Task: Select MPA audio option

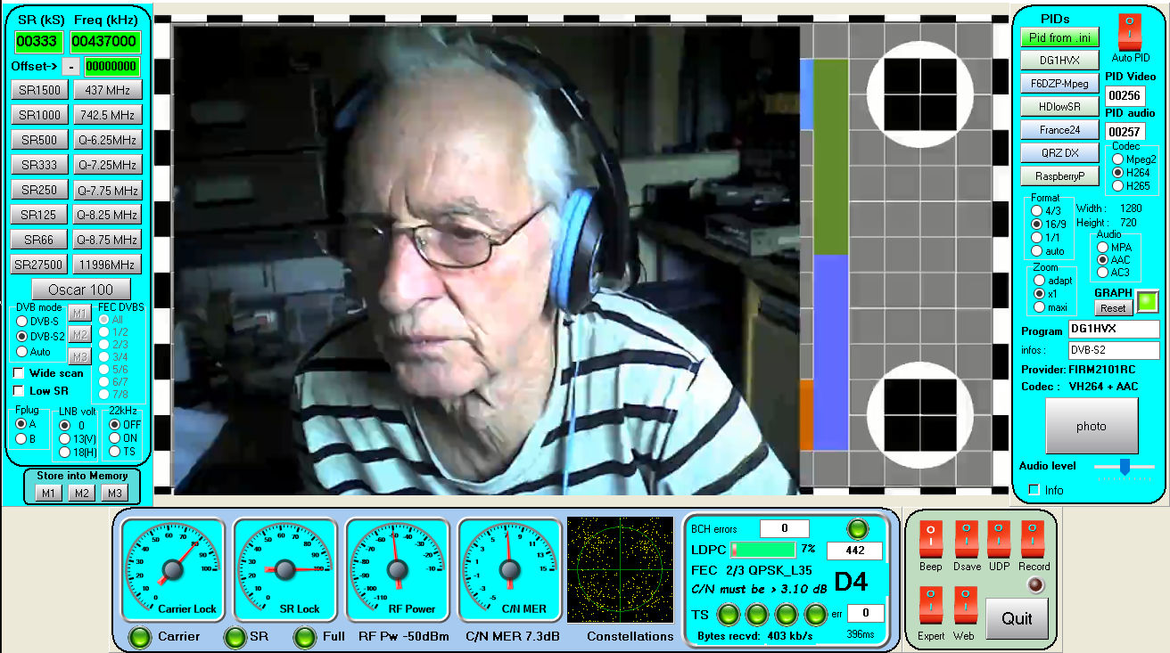Action: [1103, 247]
